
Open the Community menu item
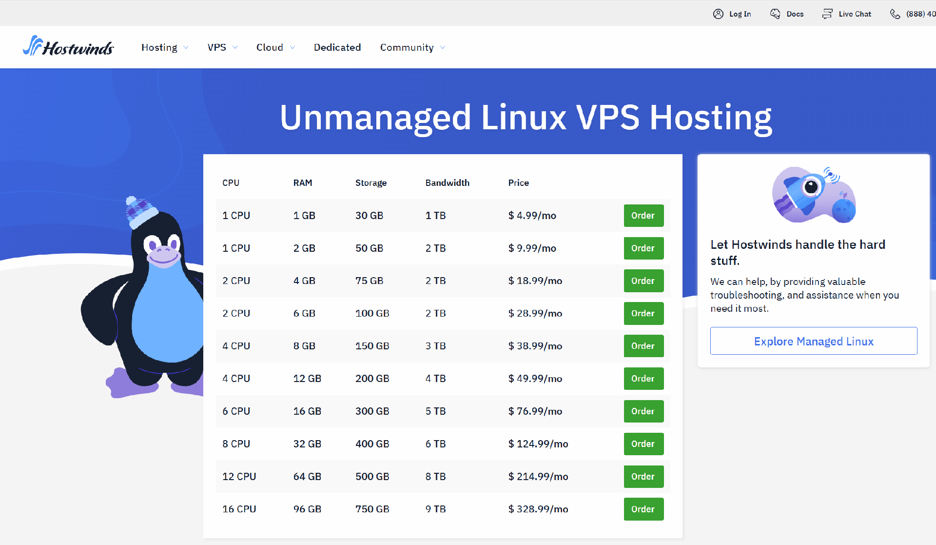(x=407, y=47)
